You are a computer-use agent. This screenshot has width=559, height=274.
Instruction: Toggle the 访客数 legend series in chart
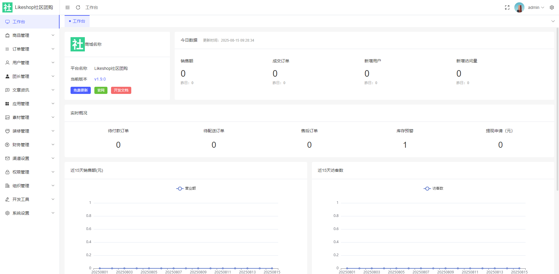coord(433,188)
